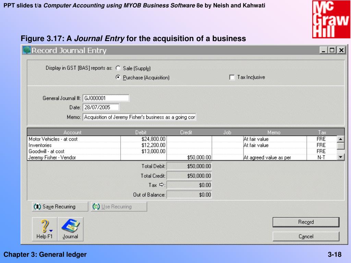Open the Journal icon button
Viewport: 351px width, 263px height.
[70, 229]
